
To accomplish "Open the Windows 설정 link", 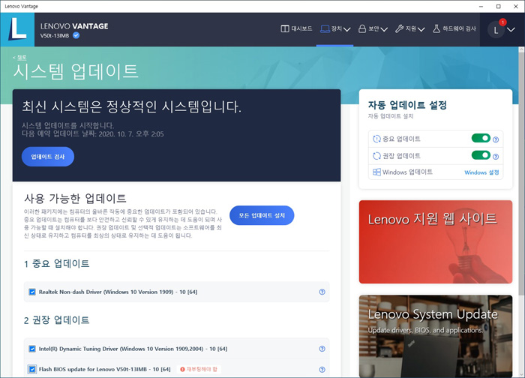I will pyautogui.click(x=481, y=172).
